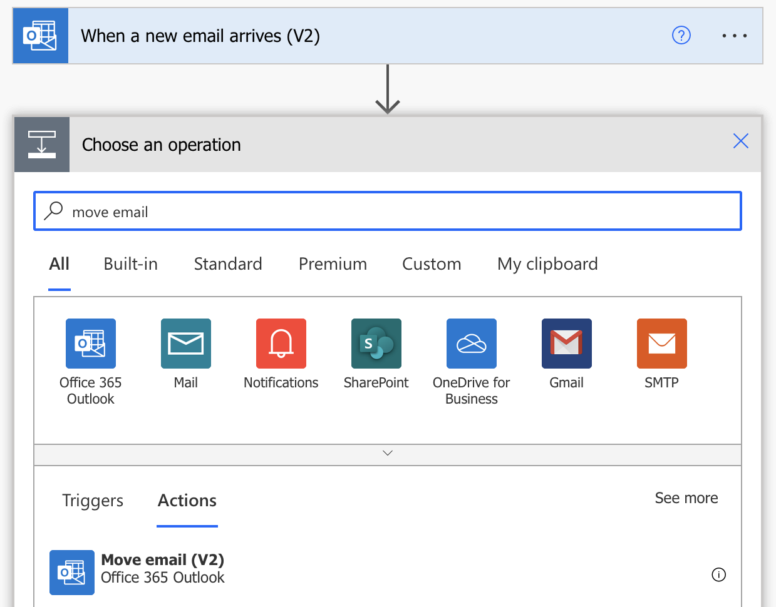Show the info details for Move email (V2)
This screenshot has width=776, height=607.
tap(719, 574)
